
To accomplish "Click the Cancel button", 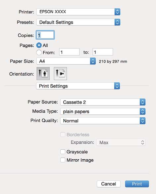I will pos(109,184).
